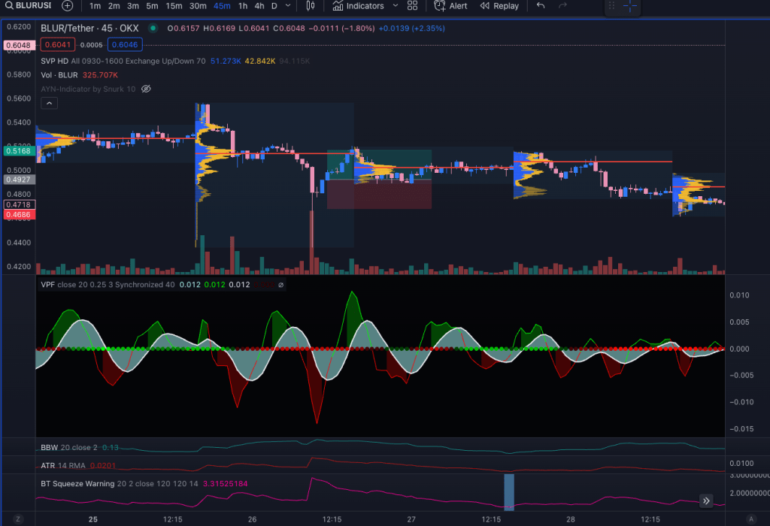Viewport: 770px width, 526px height.
Task: Click the BLURUSI symbol search field
Action: coord(30,6)
